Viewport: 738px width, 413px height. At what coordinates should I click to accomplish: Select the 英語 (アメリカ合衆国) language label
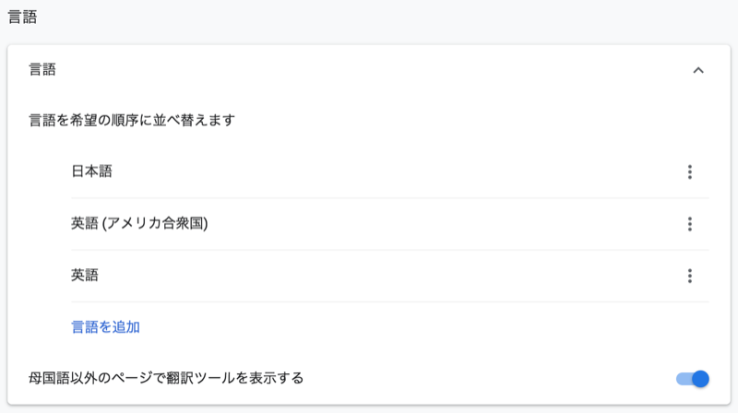tap(139, 223)
